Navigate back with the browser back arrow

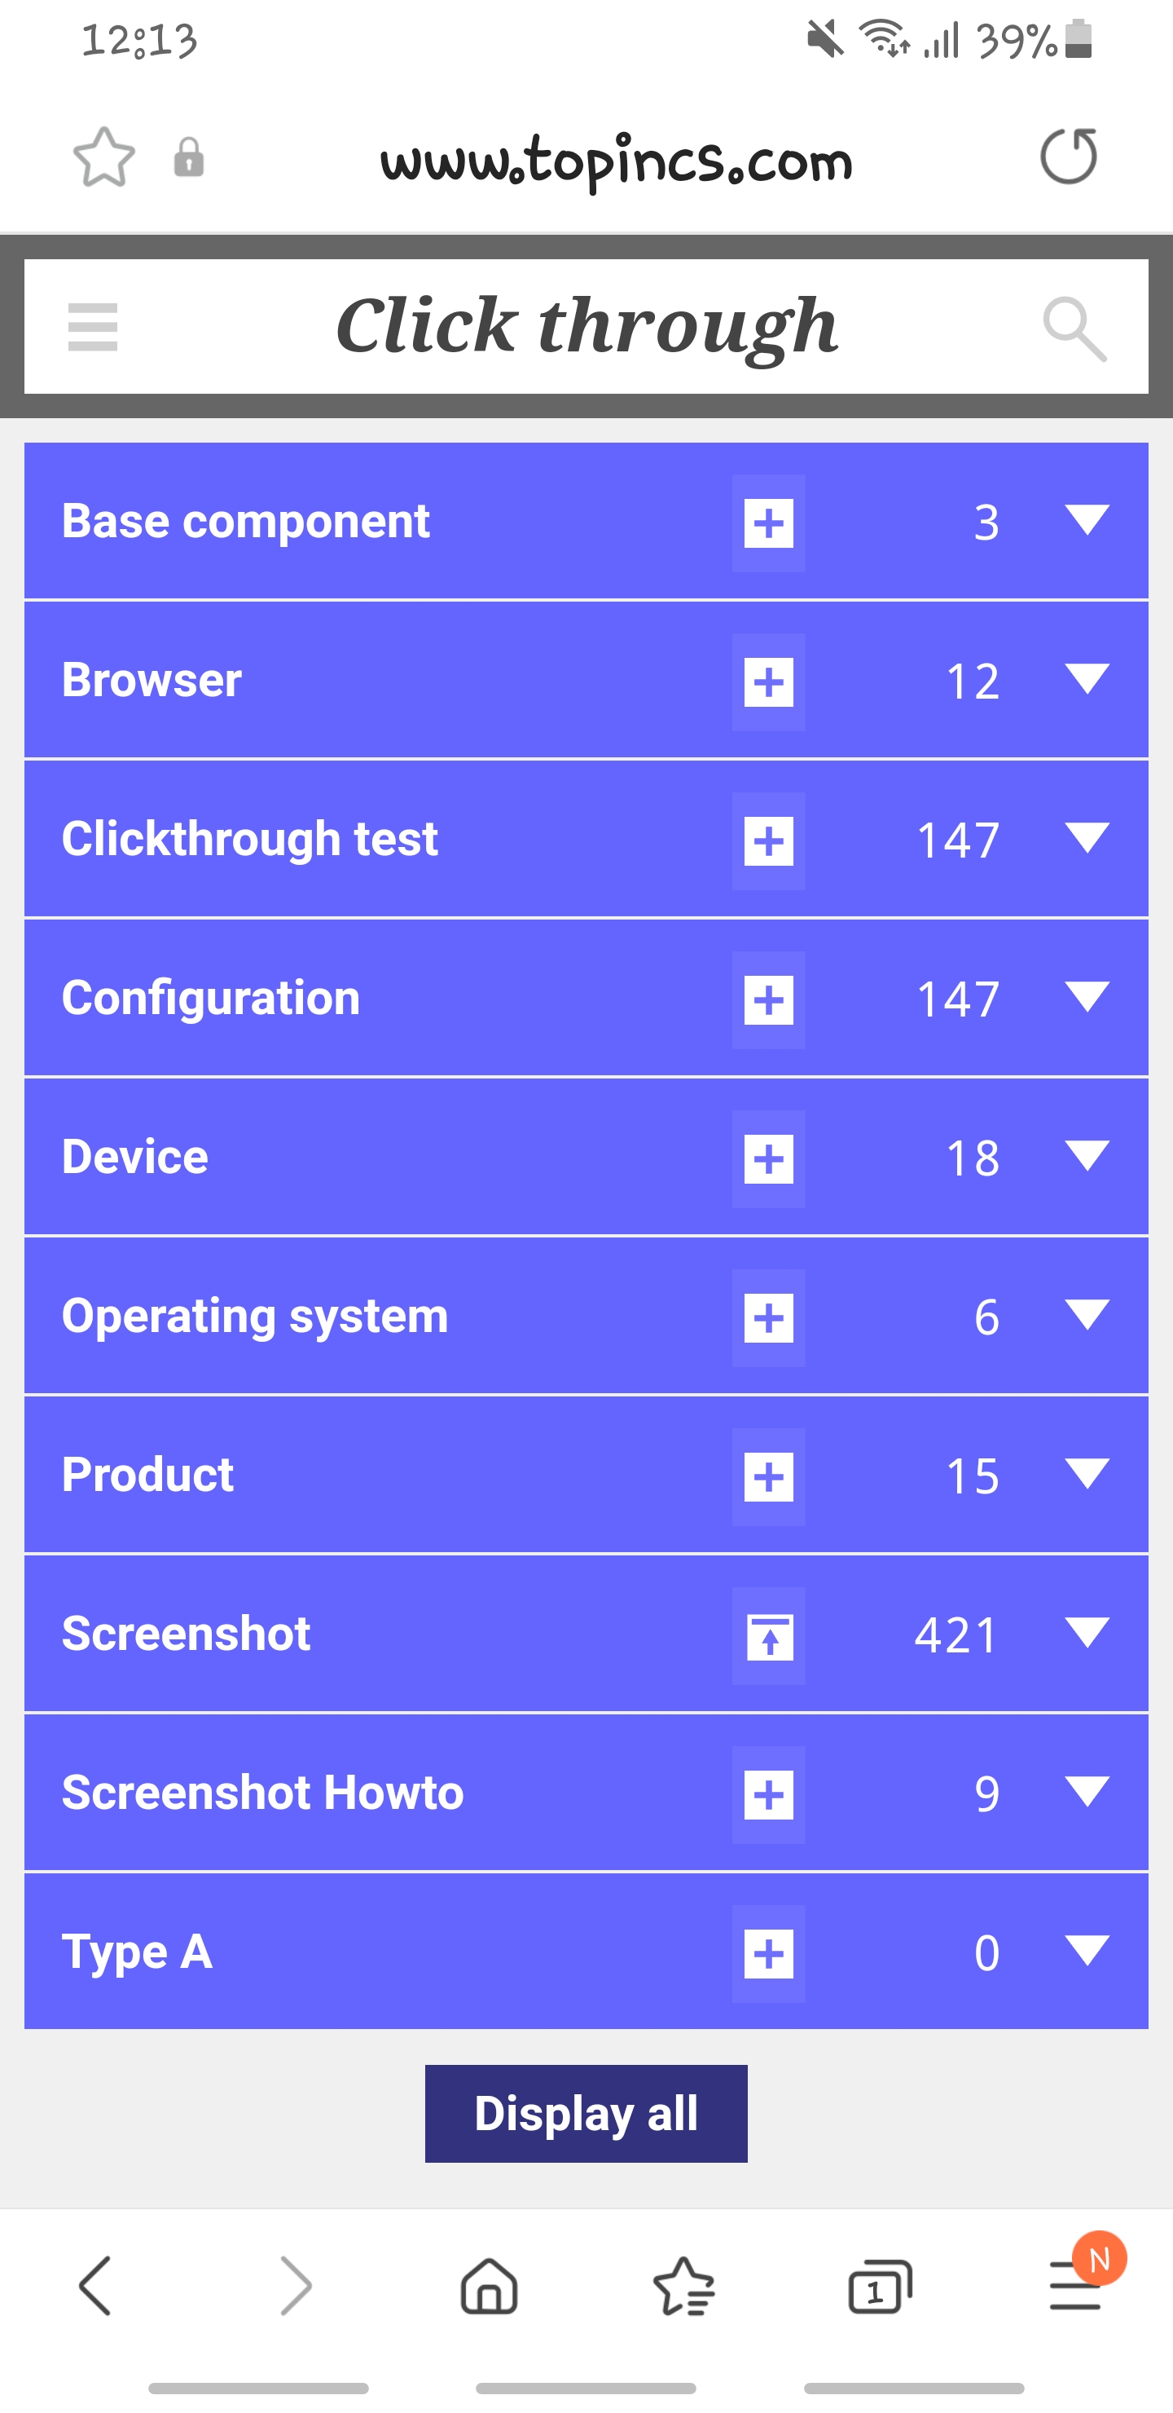click(x=95, y=2286)
